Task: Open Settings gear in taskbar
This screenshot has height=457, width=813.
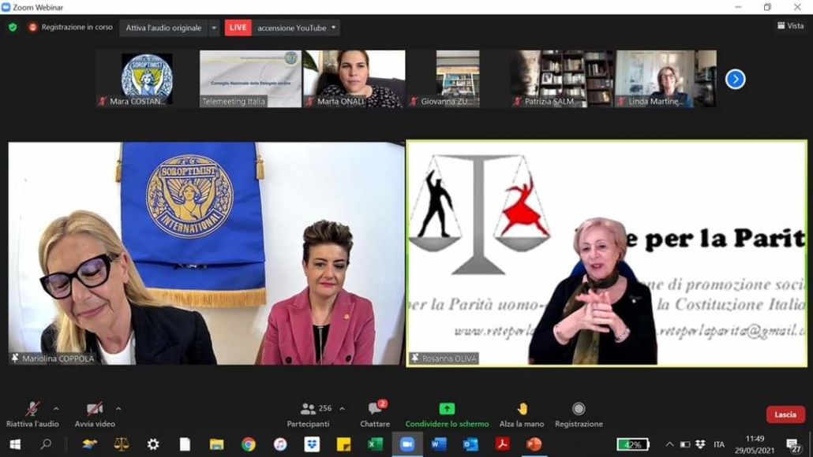Action: 153,444
